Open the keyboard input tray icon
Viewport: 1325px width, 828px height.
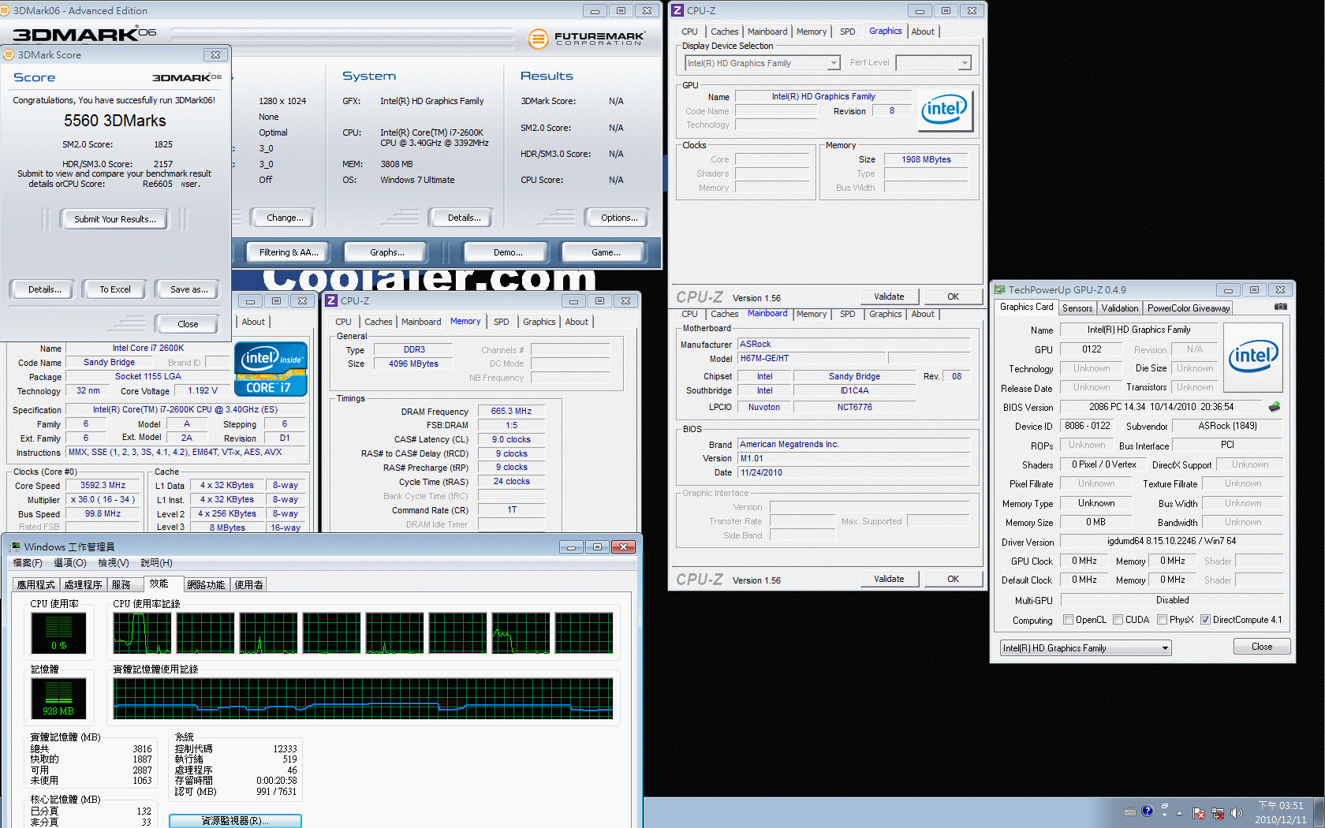1130,812
